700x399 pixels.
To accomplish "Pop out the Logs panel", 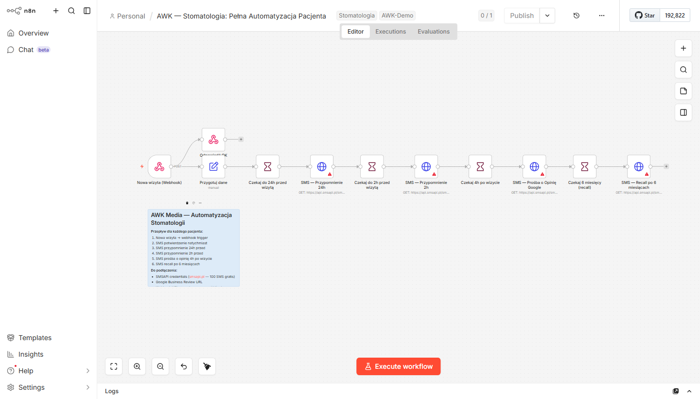I will tap(676, 391).
